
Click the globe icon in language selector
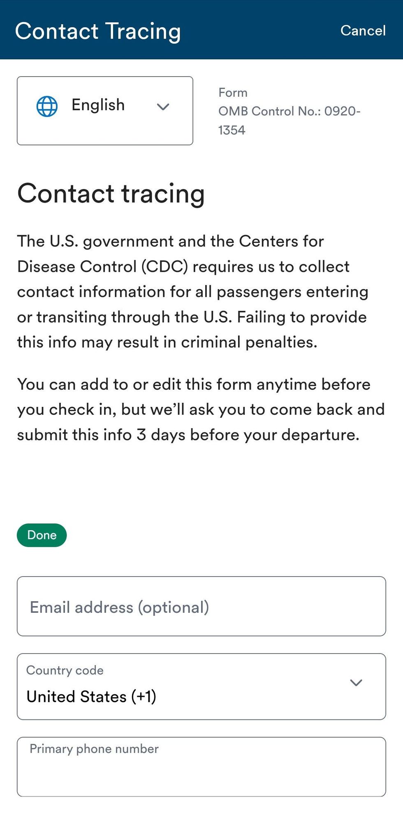coord(47,107)
